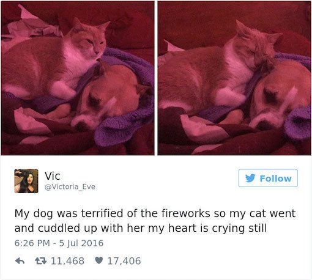Retweet using the retweet arrows icon
This screenshot has width=312, height=280.
click(40, 261)
